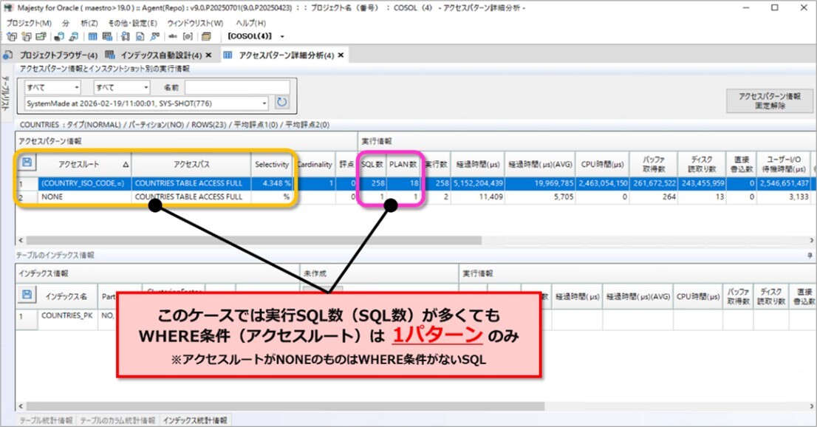This screenshot has width=817, height=427.
Task: Click the 'abc' text icon in the toolbar
Action: [x=172, y=36]
